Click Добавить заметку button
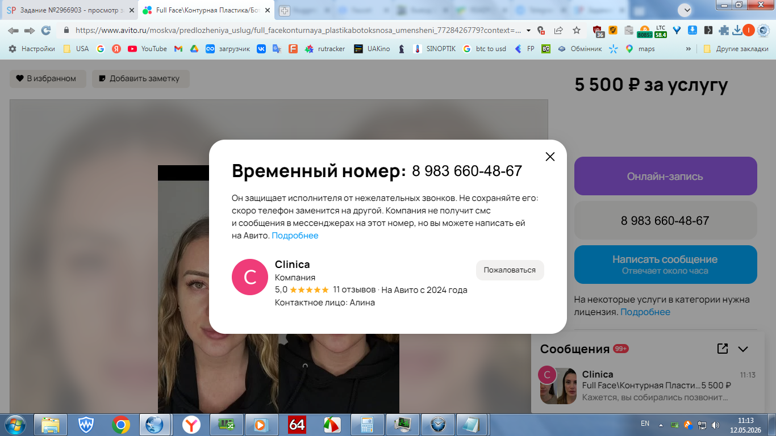This screenshot has height=436, width=776. point(141,79)
